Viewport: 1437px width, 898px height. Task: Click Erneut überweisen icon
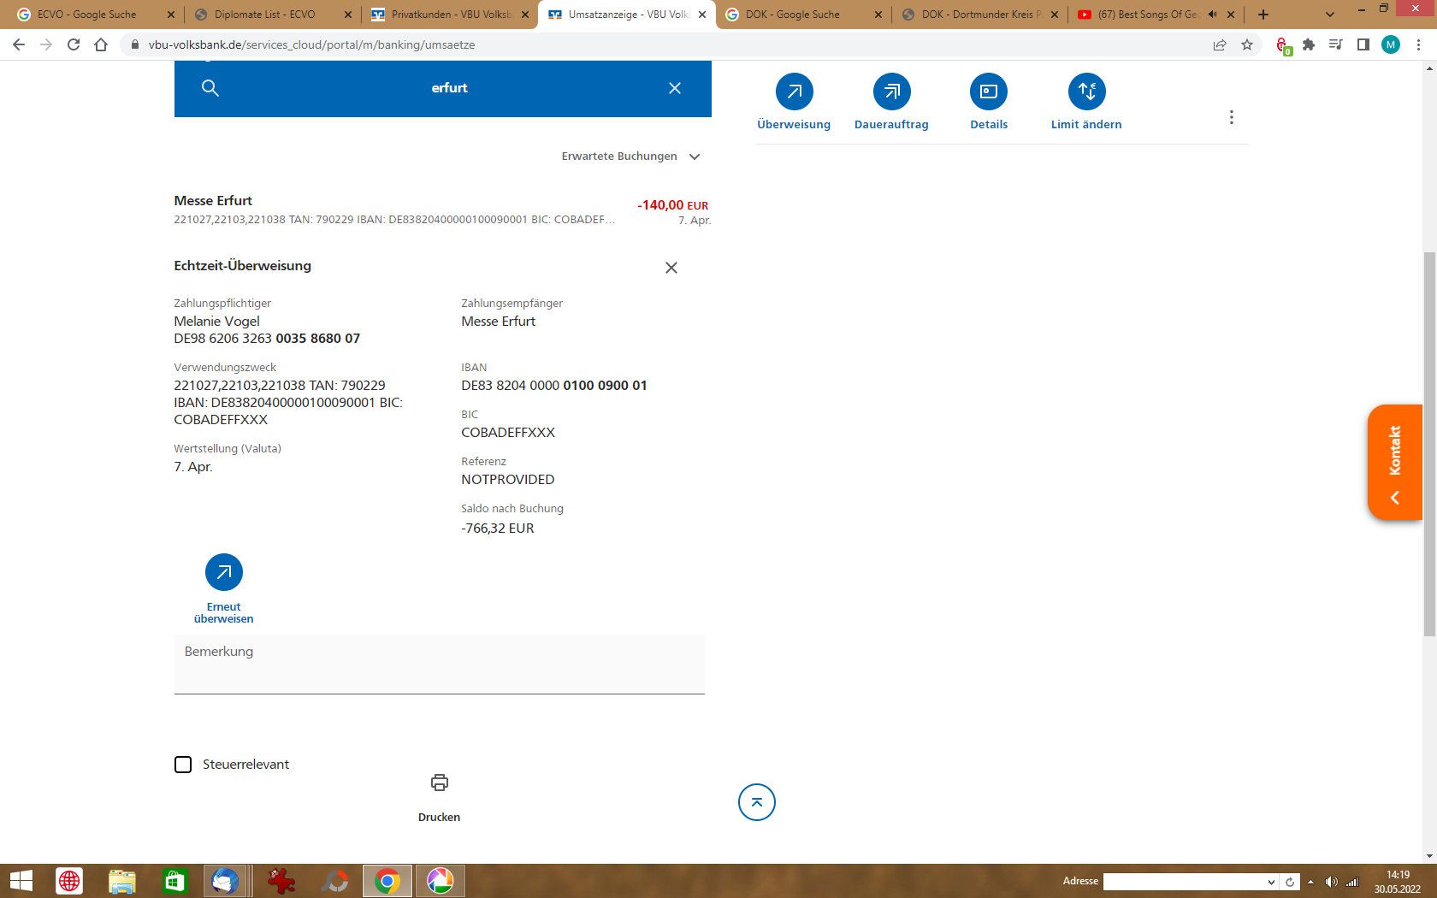[x=223, y=572]
